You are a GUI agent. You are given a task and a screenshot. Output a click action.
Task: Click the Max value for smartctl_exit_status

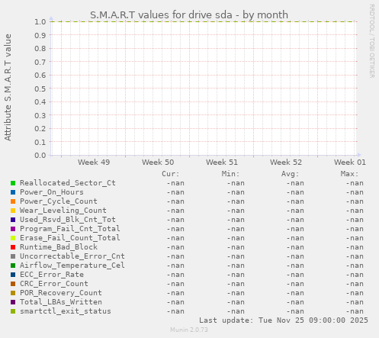355,311
